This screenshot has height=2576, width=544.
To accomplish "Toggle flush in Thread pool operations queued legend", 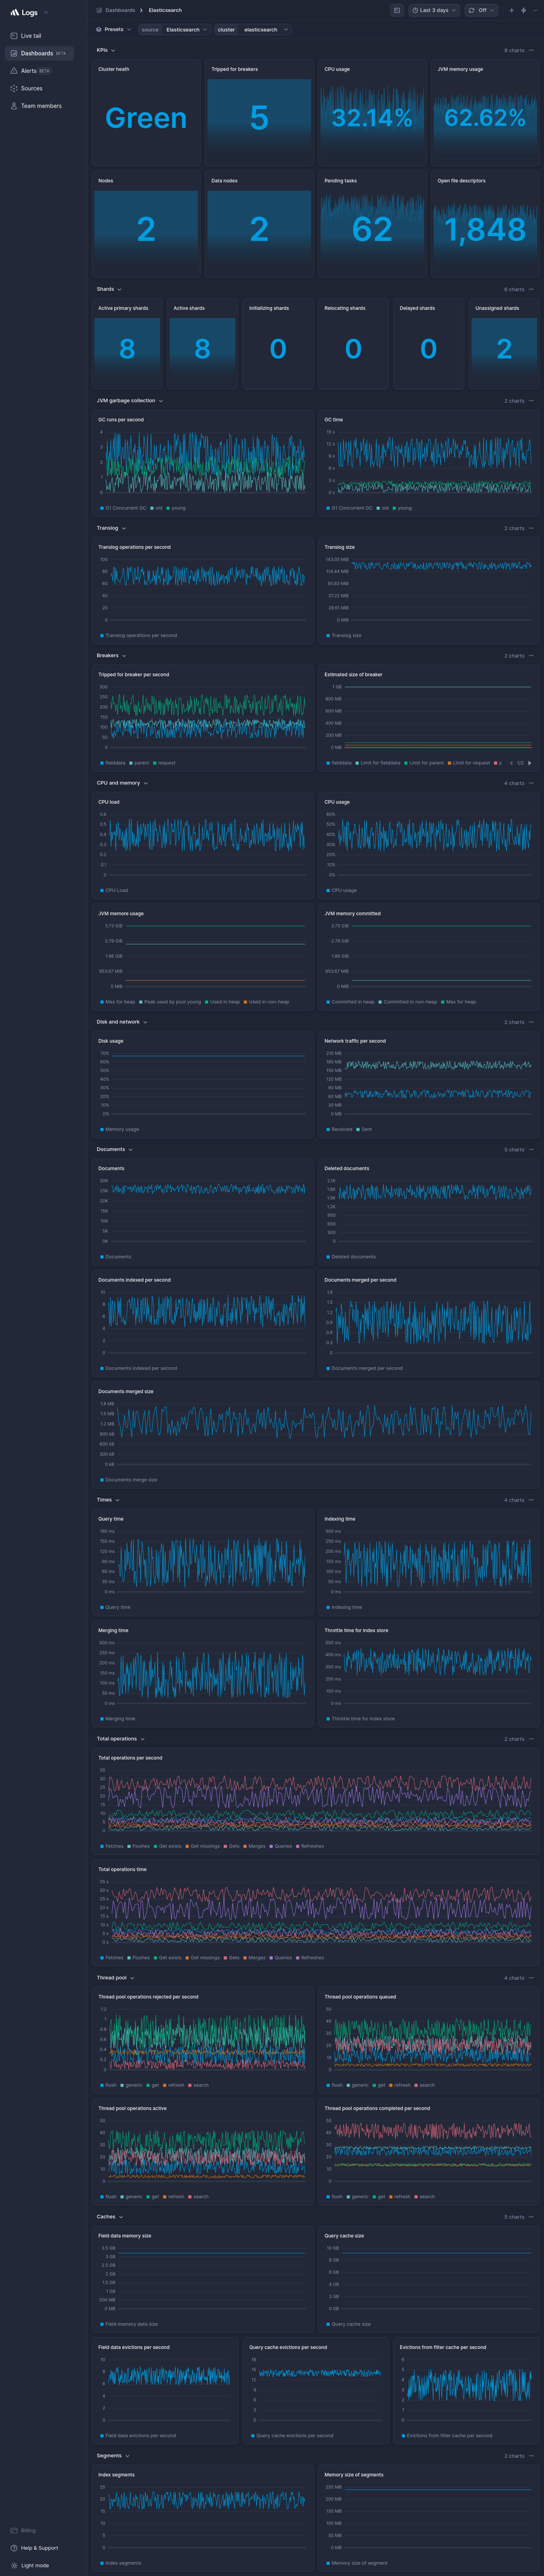I will pos(334,2085).
